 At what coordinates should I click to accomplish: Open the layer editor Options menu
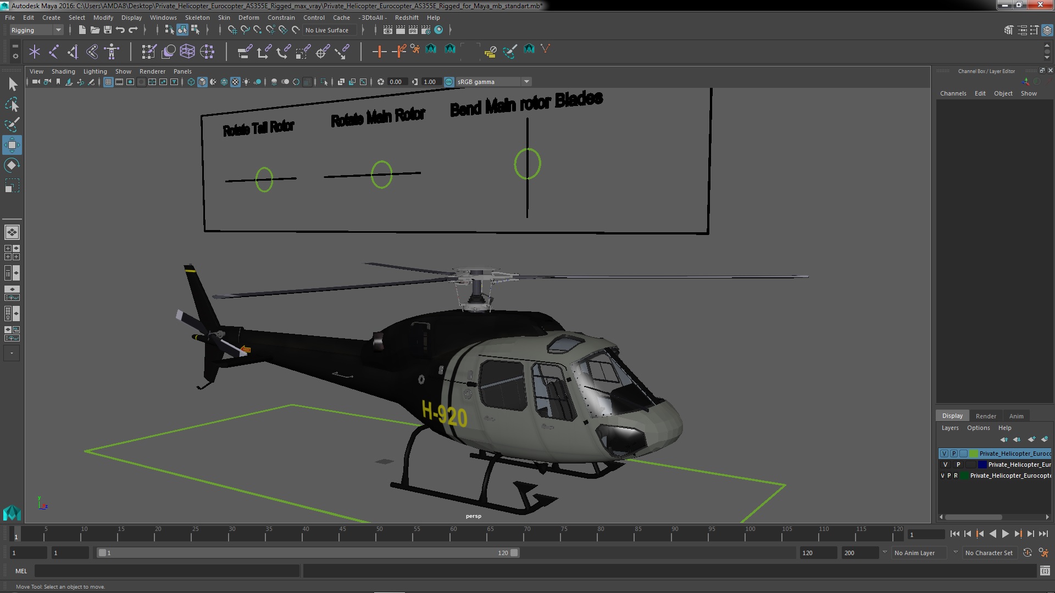978,428
